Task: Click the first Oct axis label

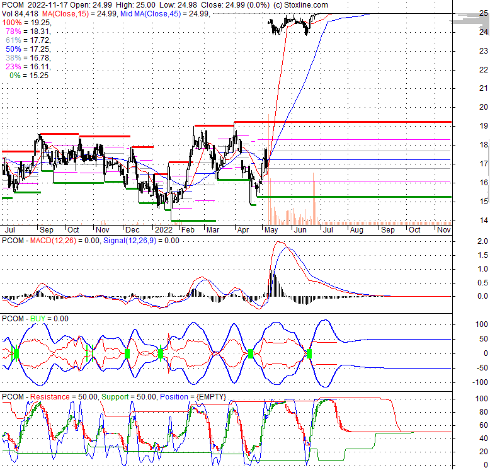Action: click(73, 230)
